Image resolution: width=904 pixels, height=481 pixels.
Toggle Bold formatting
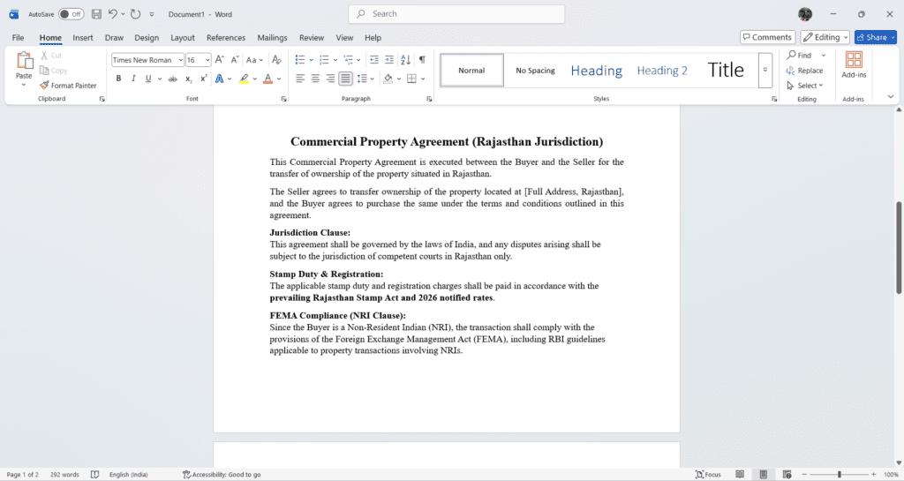click(x=118, y=79)
